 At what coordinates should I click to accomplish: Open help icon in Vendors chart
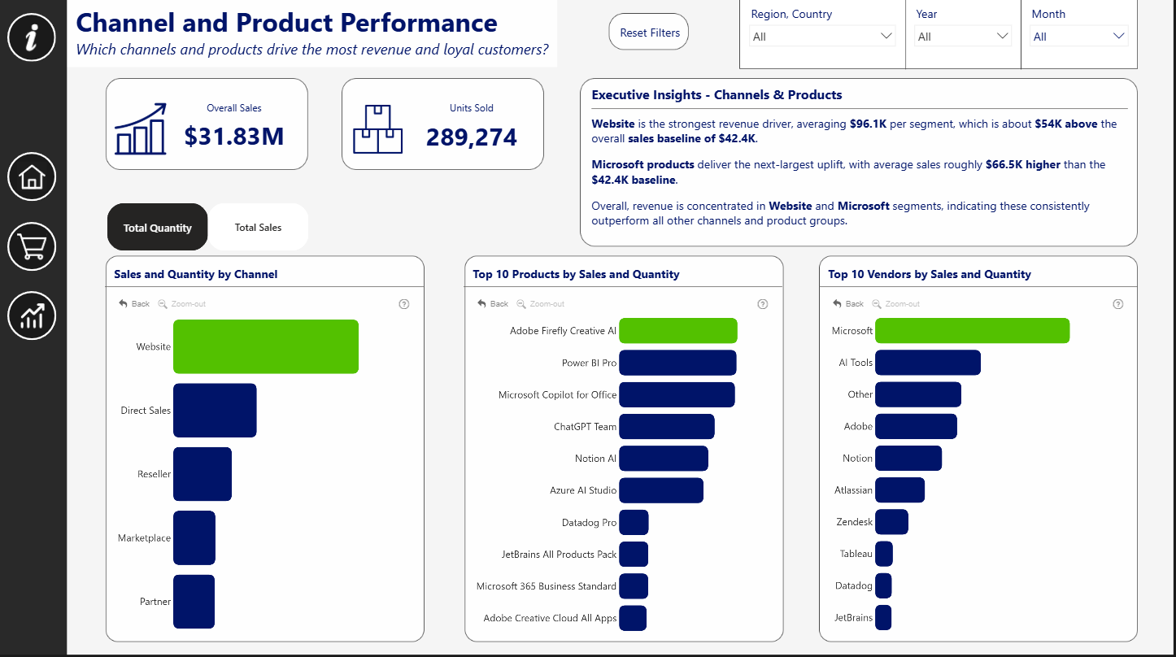click(x=1118, y=304)
